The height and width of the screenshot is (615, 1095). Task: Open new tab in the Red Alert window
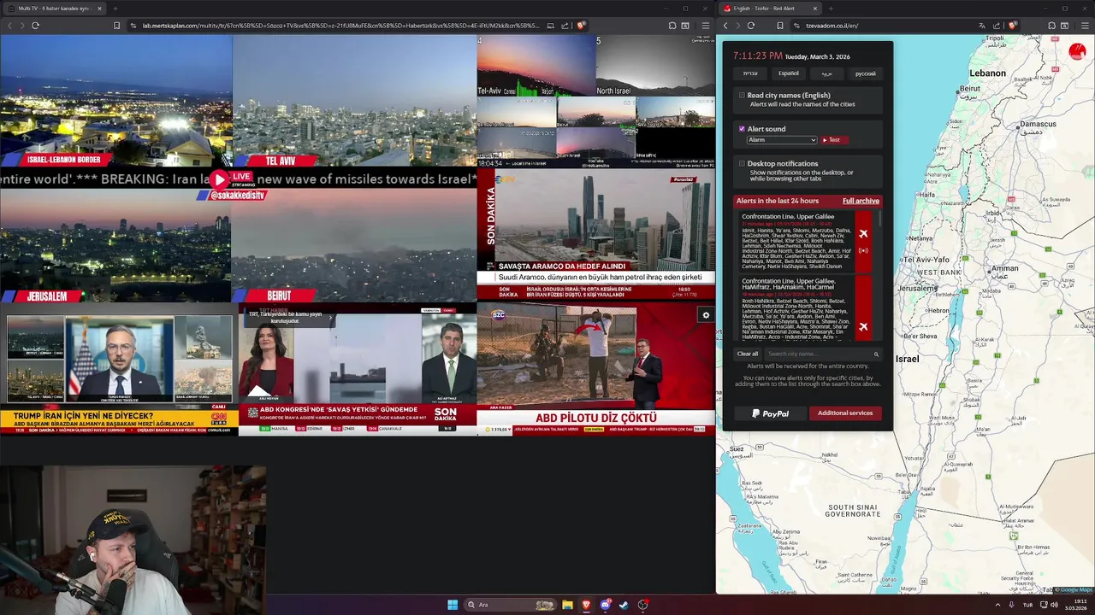[x=831, y=9]
